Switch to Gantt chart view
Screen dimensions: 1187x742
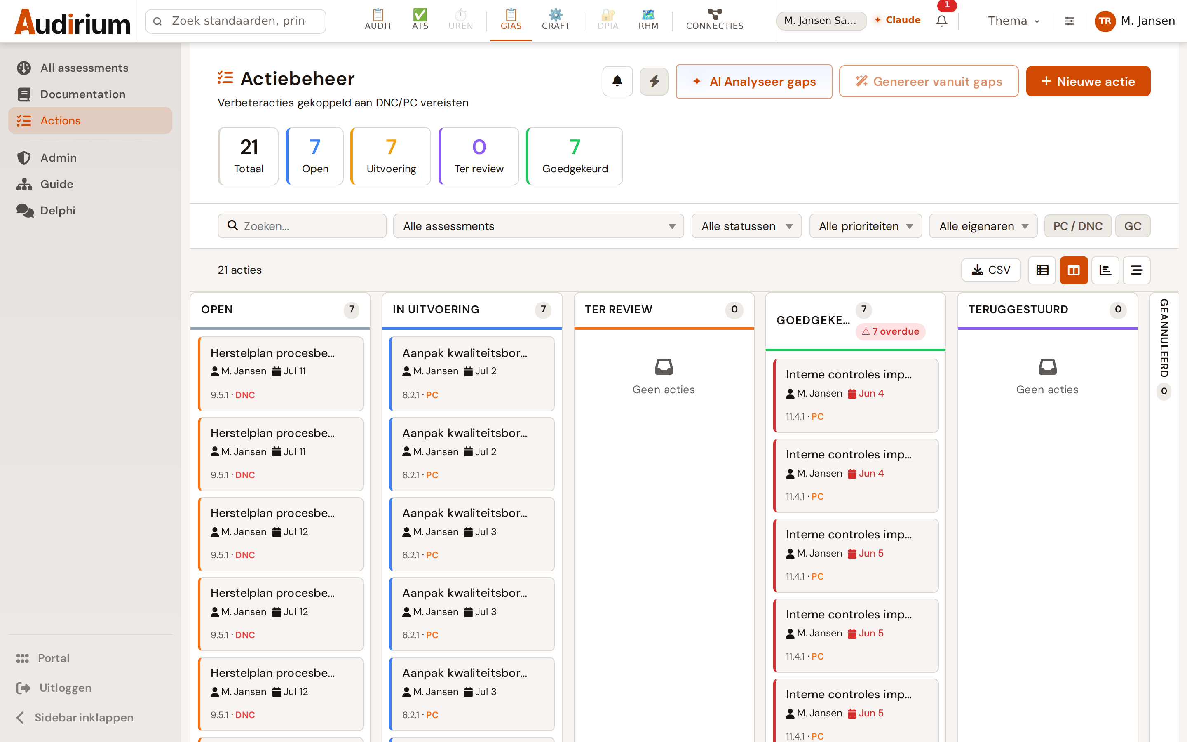[x=1105, y=270]
